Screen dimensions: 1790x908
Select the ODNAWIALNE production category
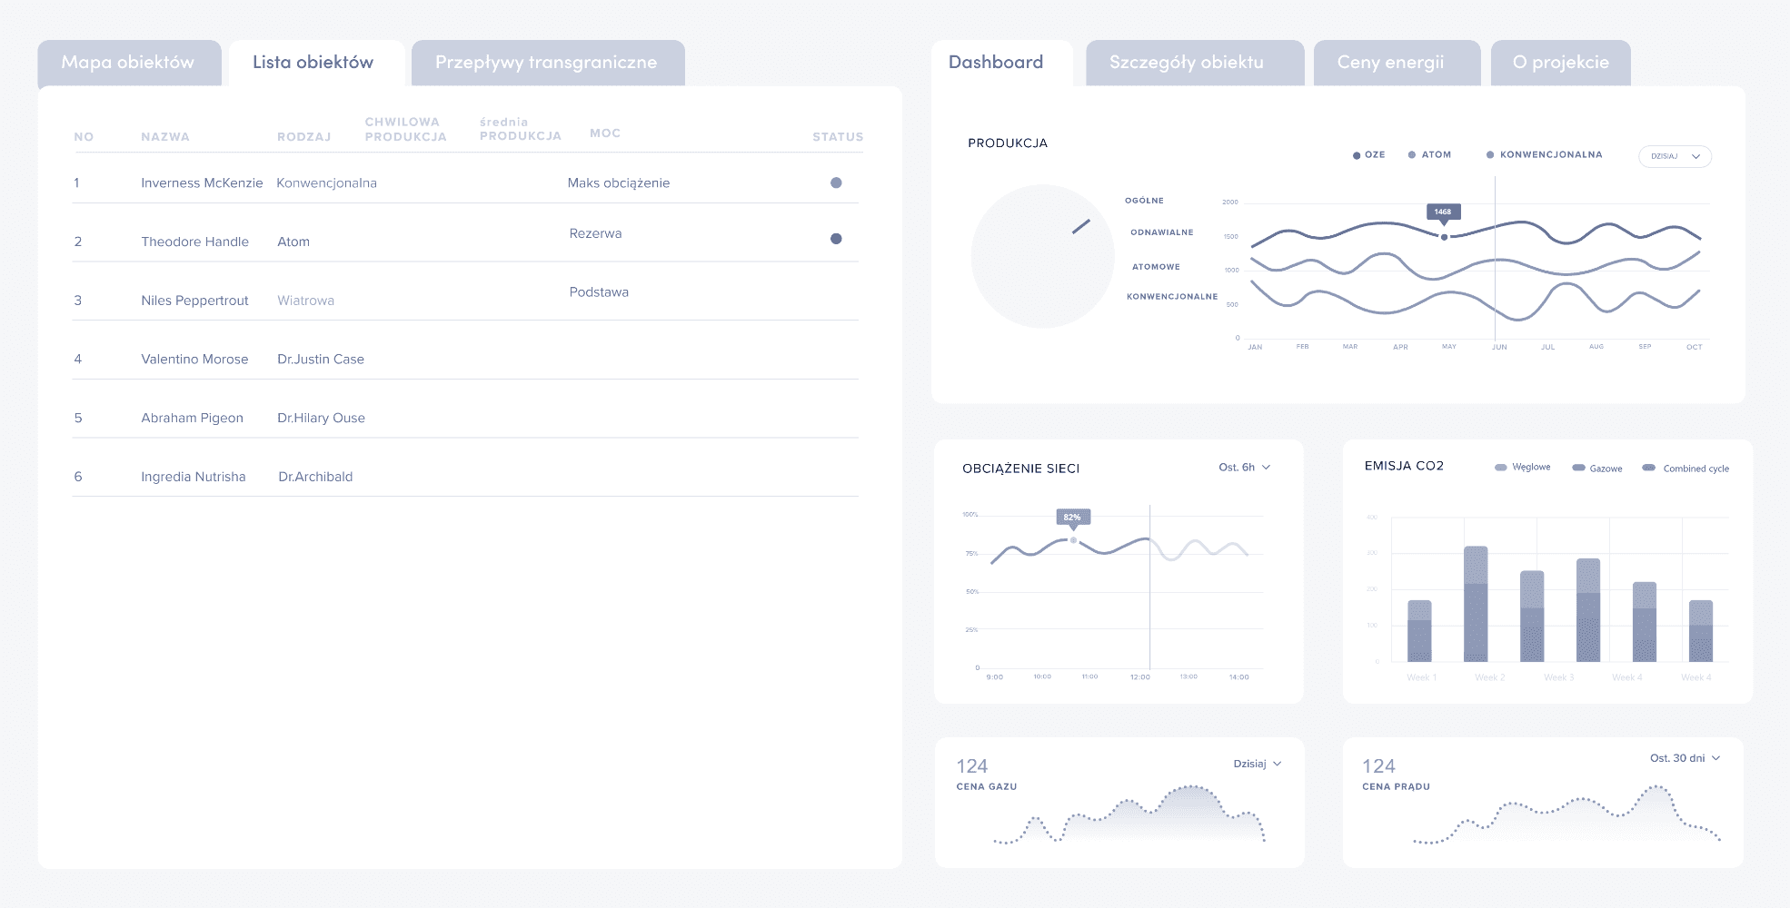1161,232
